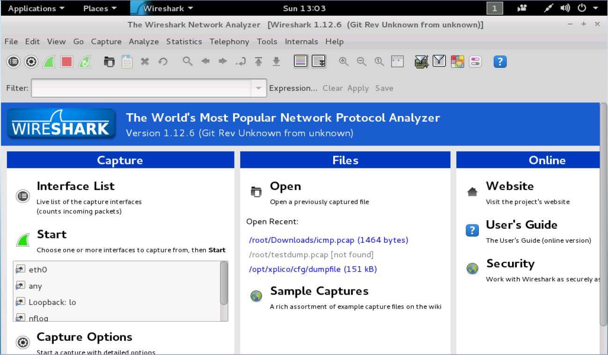Expand the Places menu in the top panel
This screenshot has height=355, width=608.
point(100,8)
